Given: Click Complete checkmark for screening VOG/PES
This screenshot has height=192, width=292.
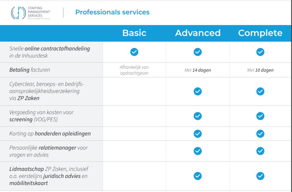Looking at the screenshot, I should [260, 116].
